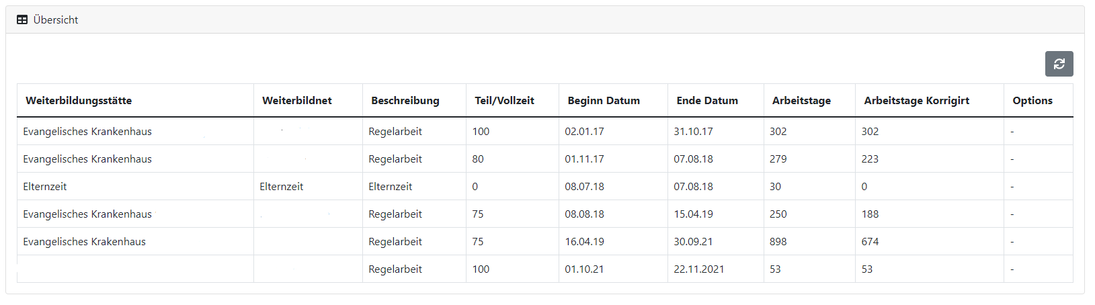Click the Beginn Datum column header
The height and width of the screenshot is (305, 1095).
pos(604,101)
